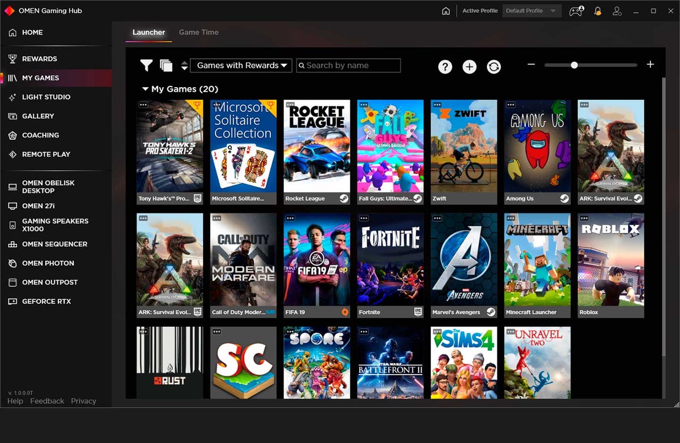The image size is (680, 443).
Task: Click the stacked windows view icon
Action: [x=166, y=66]
